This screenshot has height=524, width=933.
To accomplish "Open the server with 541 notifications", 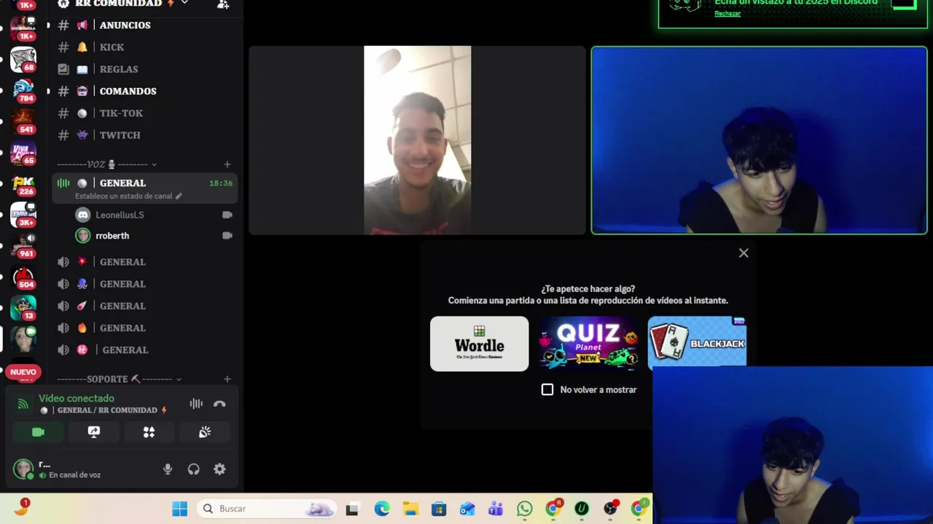I will 23,121.
